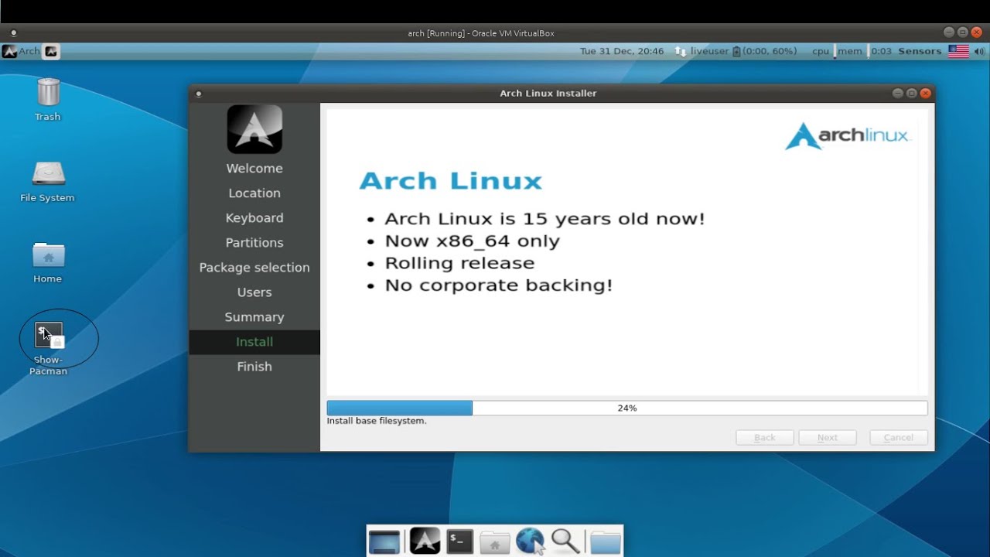Click the clock showing Tue 31 Dec, 20:46
The image size is (990, 557).
tap(622, 51)
